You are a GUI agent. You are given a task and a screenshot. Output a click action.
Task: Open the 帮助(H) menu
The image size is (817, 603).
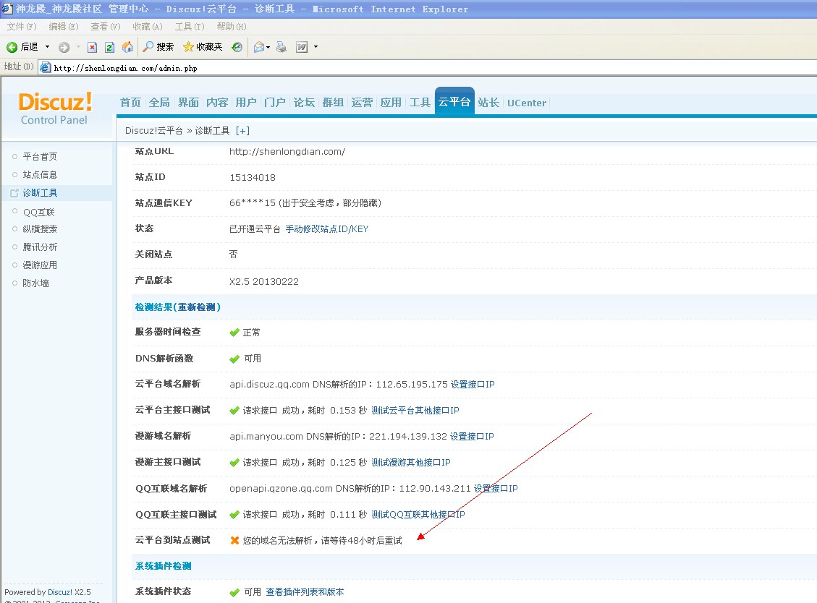[x=232, y=27]
